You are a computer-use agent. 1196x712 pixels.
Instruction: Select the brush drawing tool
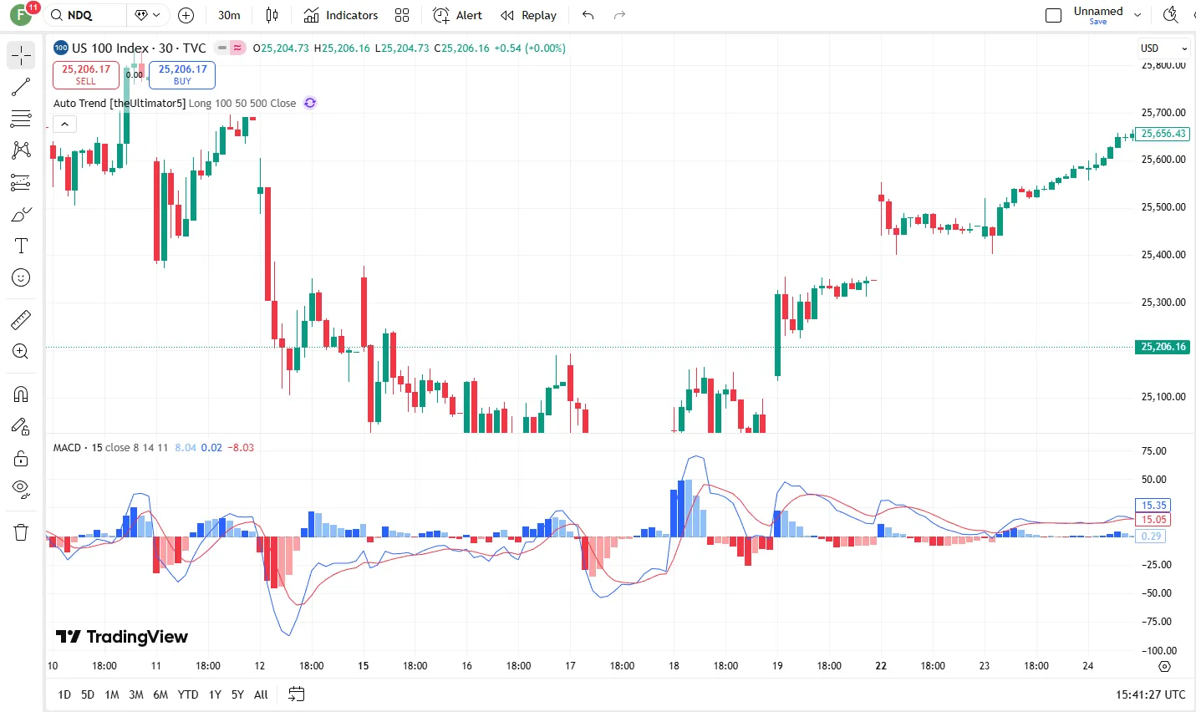(21, 214)
